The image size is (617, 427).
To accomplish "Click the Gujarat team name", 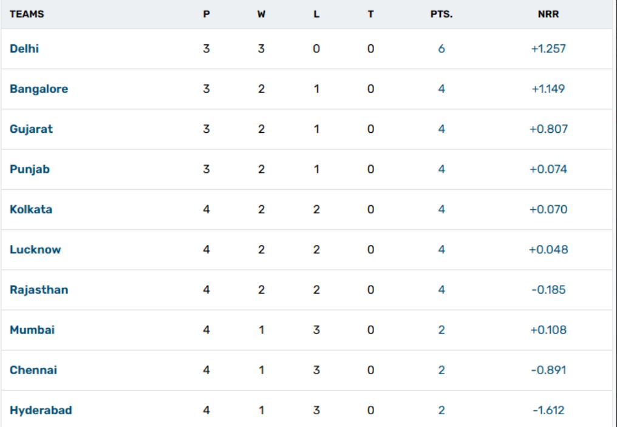I will click(31, 129).
